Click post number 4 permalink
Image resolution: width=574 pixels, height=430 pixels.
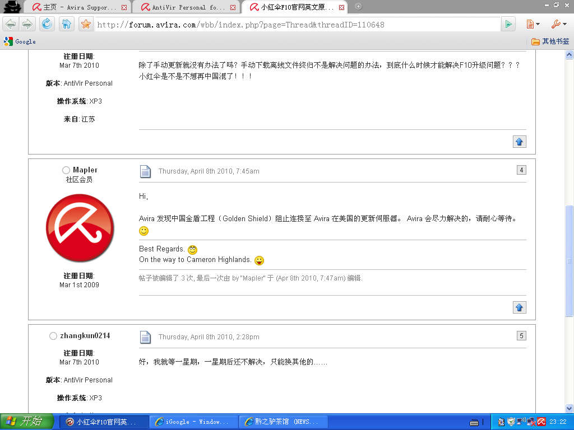pos(521,170)
